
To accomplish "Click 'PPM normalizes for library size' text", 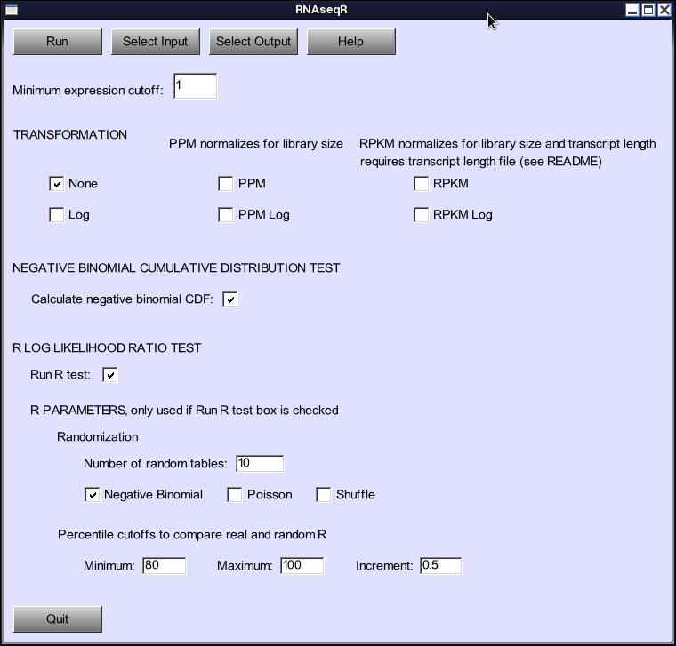I will point(256,144).
